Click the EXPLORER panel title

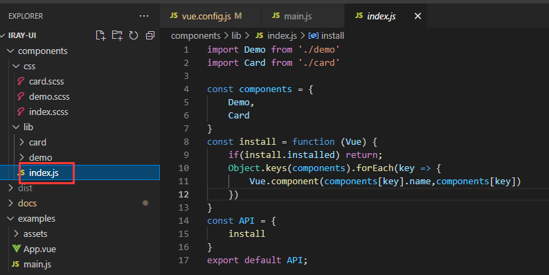(x=26, y=16)
